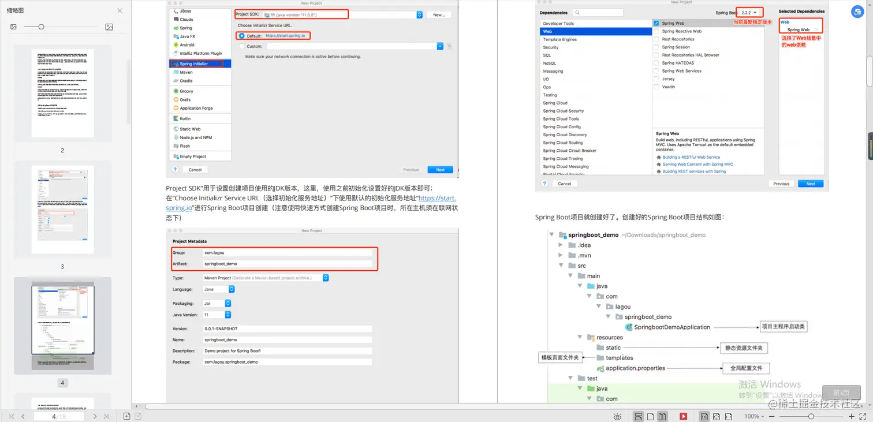Image resolution: width=873 pixels, height=422 pixels.
Task: Select Spring Initializr in project list
Action: 200,64
